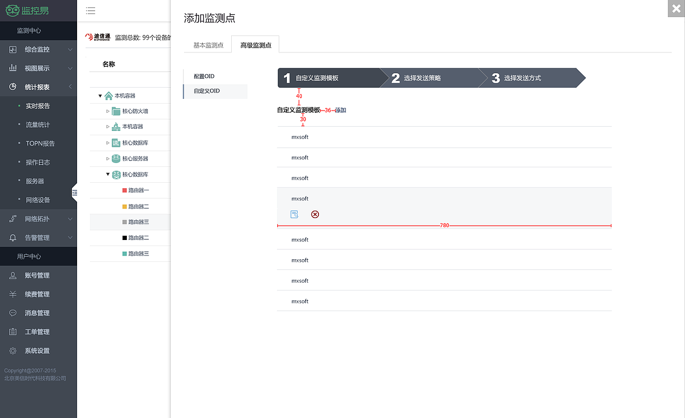Click the 系统设置 gear icon

click(13, 351)
